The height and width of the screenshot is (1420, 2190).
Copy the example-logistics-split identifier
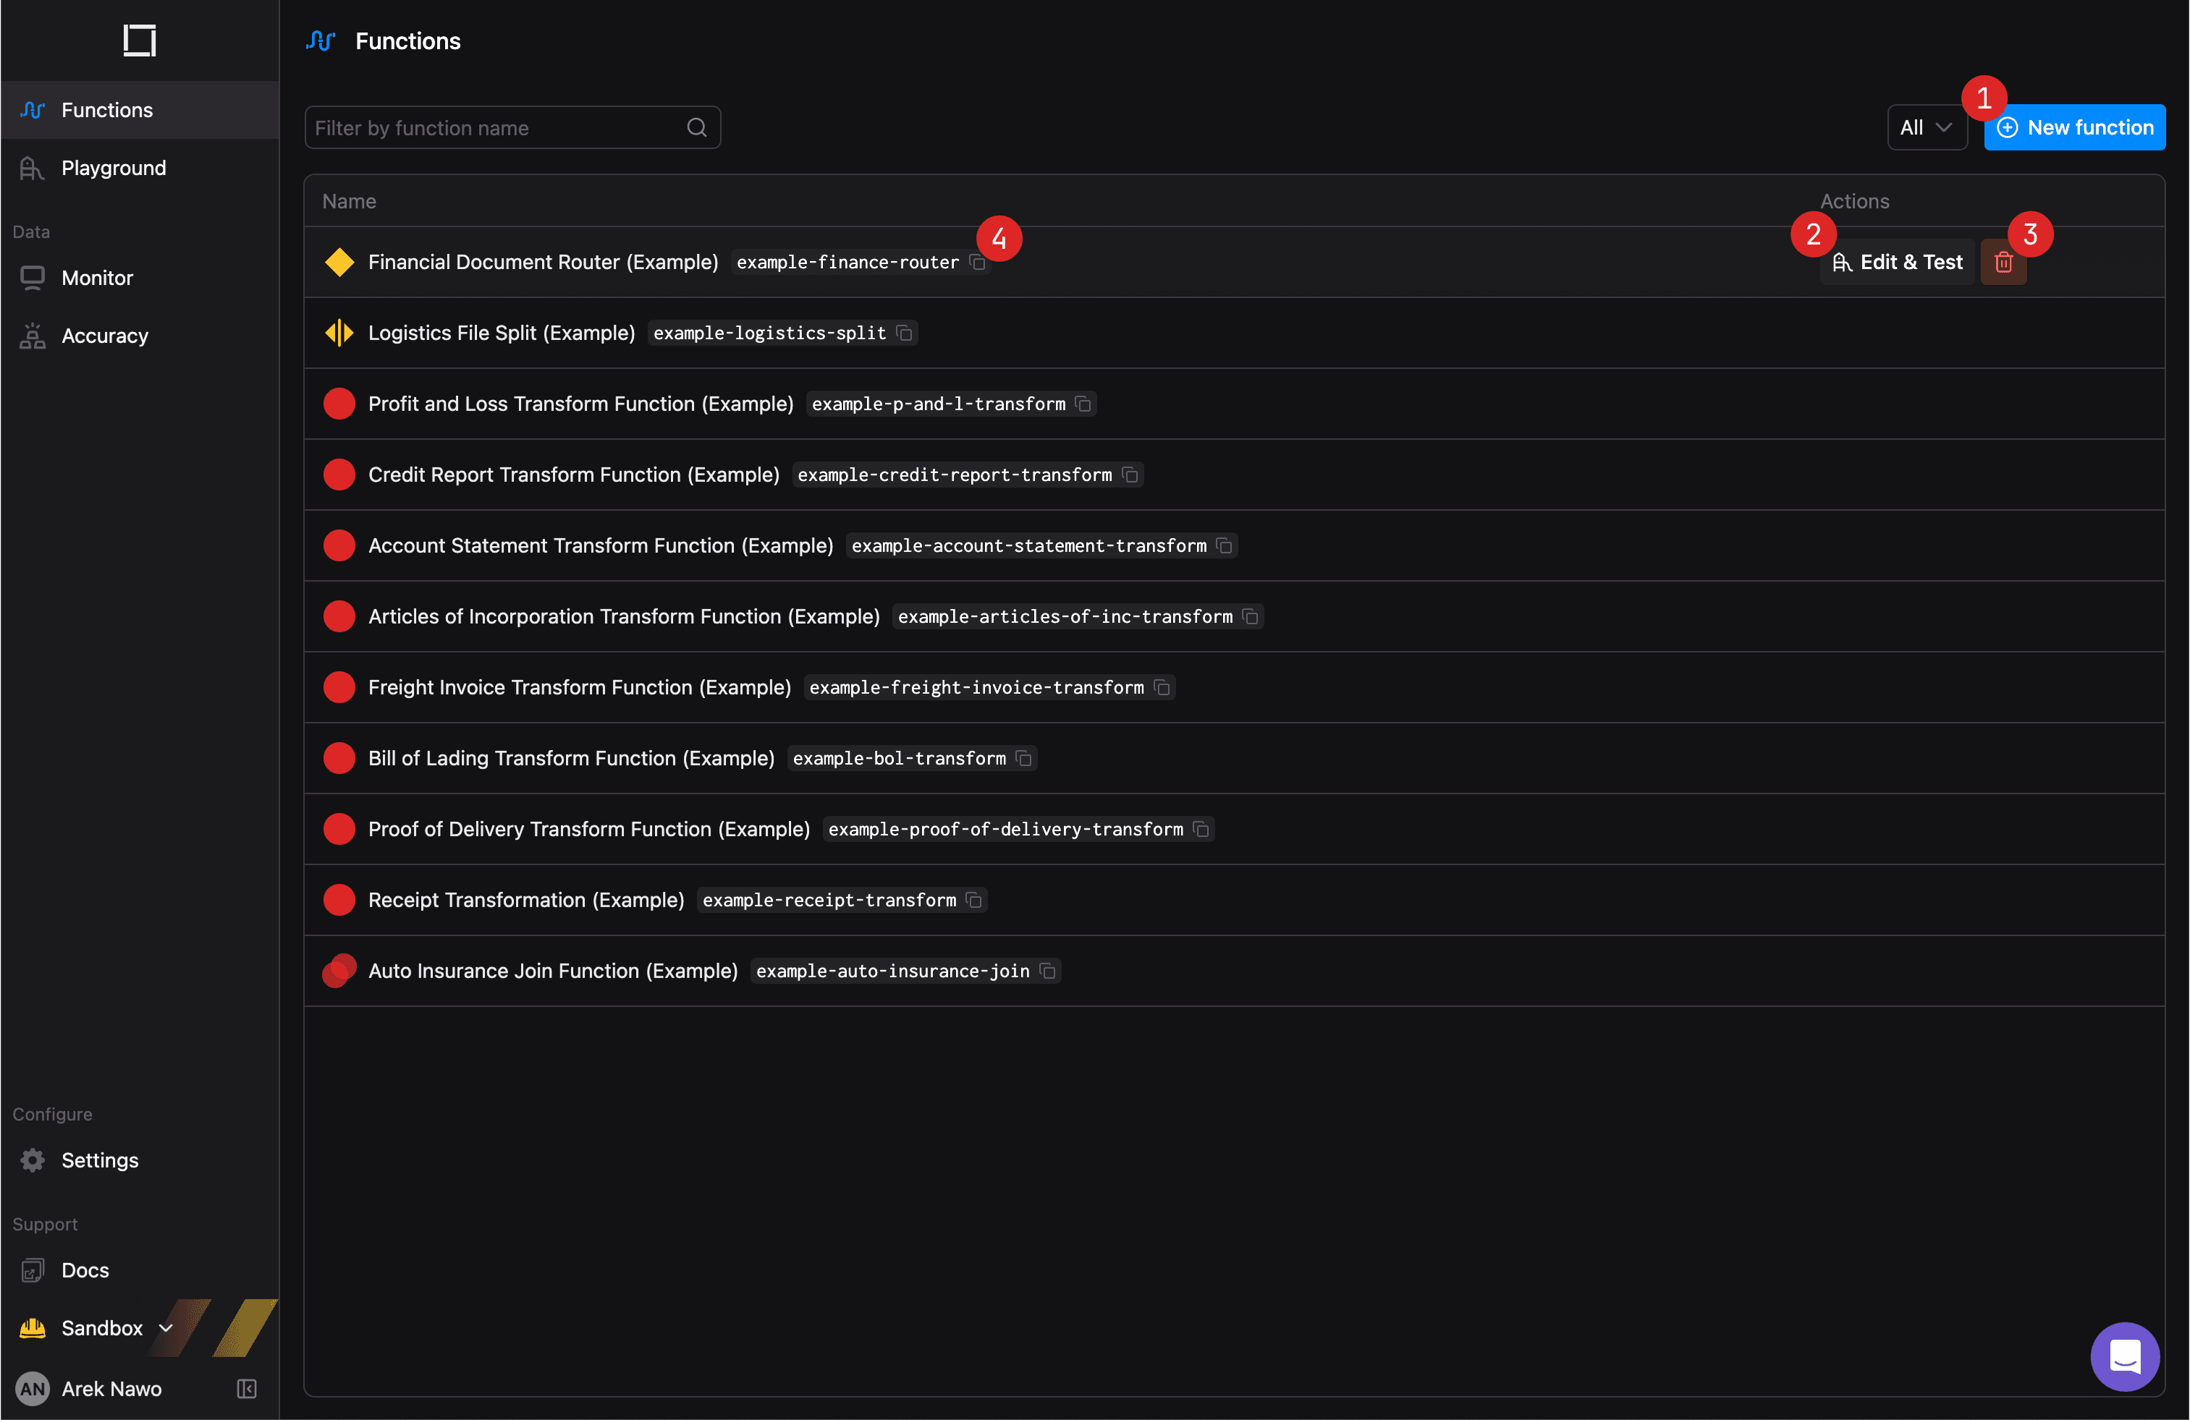click(904, 333)
